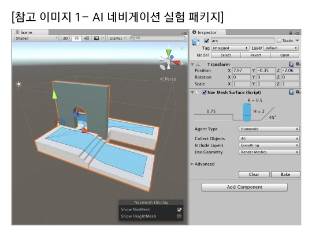The height and width of the screenshot is (229, 312).
Task: Toggle scene audio speaker icon
Action: (x=87, y=38)
